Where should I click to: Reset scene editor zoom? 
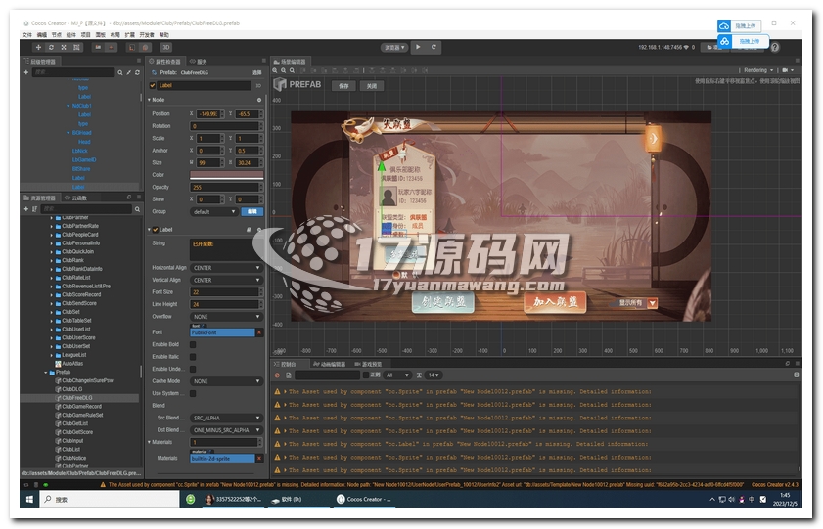point(293,70)
